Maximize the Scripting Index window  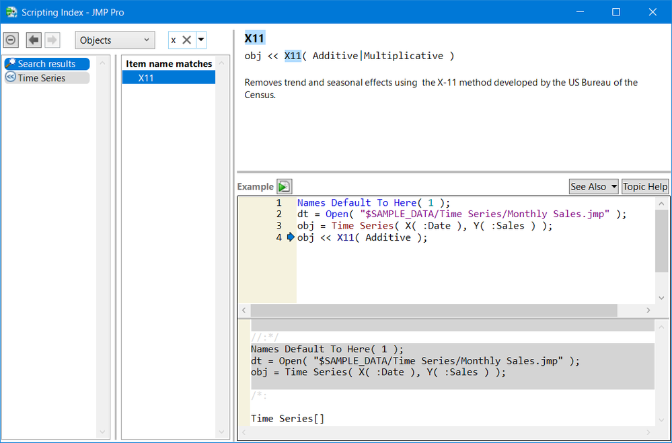(615, 12)
